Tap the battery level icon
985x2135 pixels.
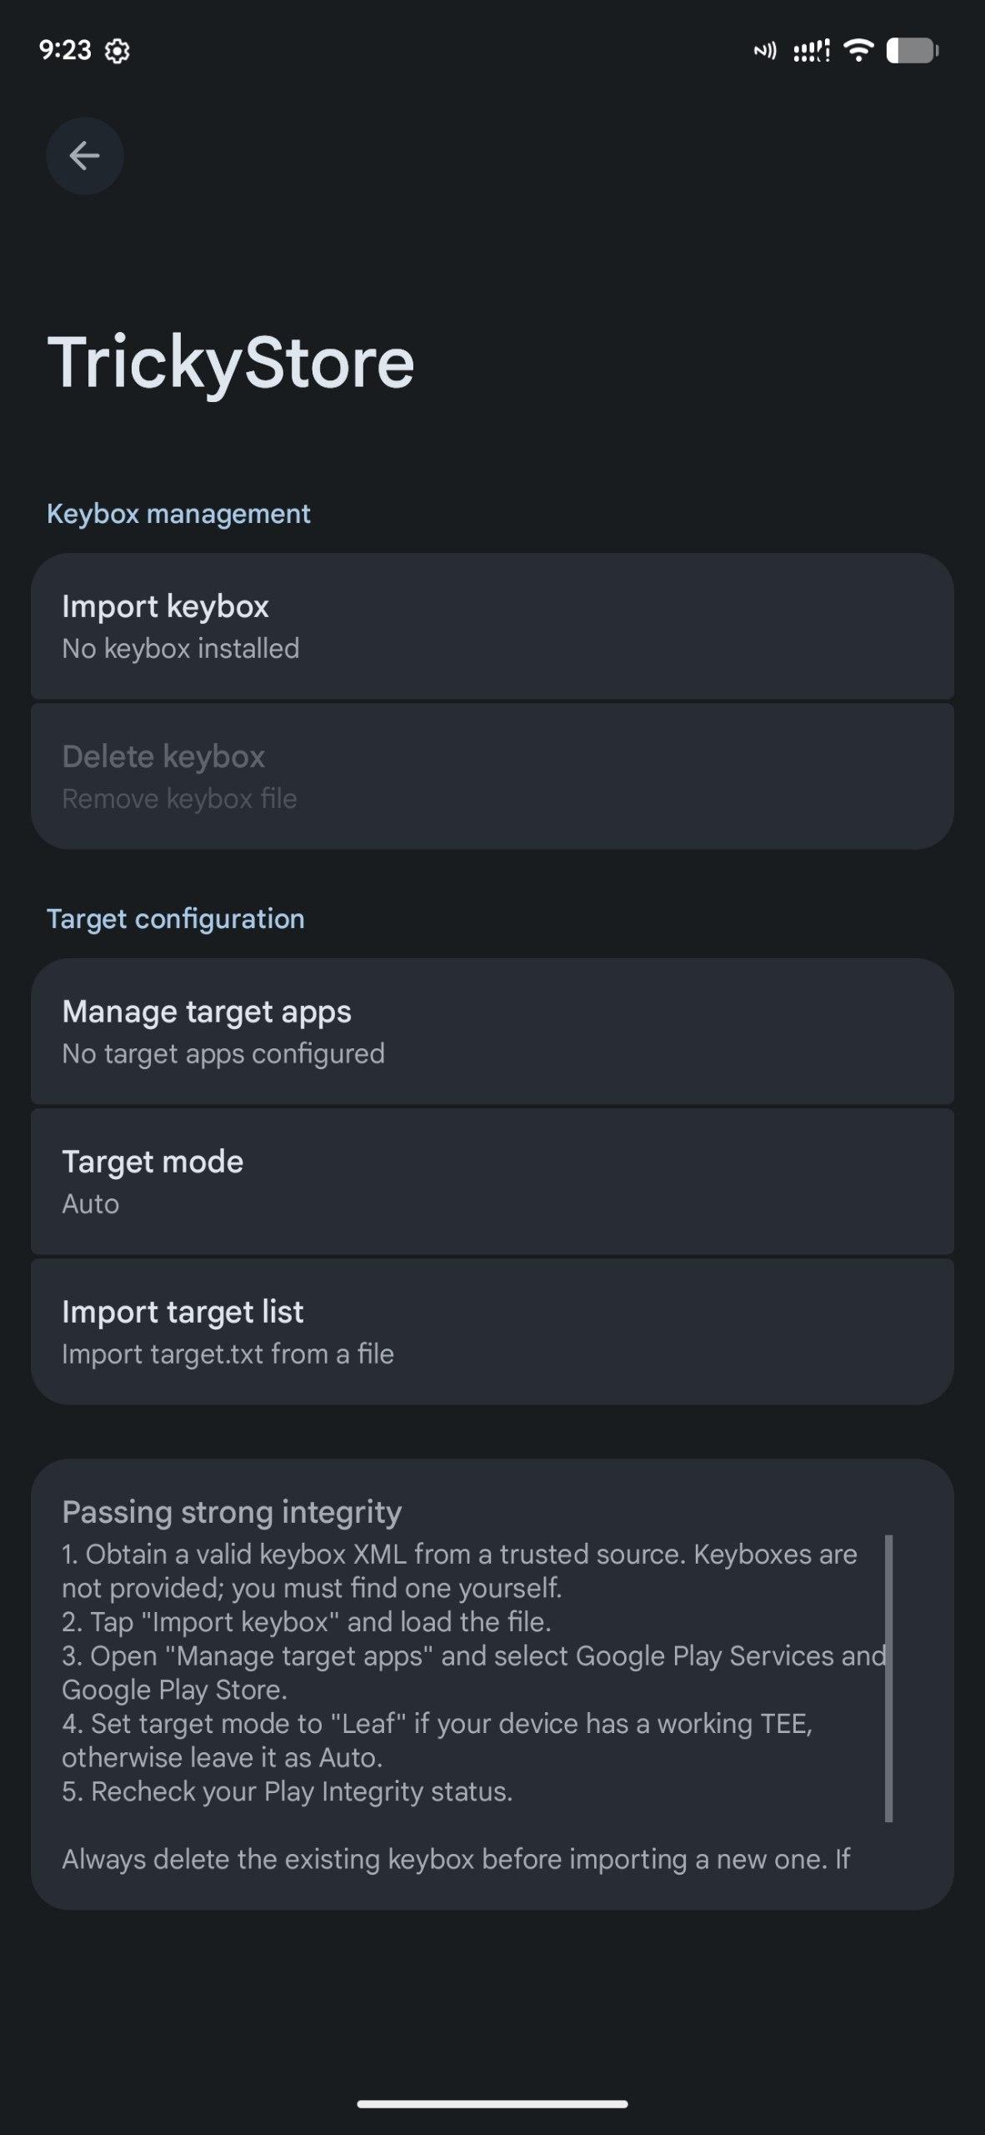[912, 51]
